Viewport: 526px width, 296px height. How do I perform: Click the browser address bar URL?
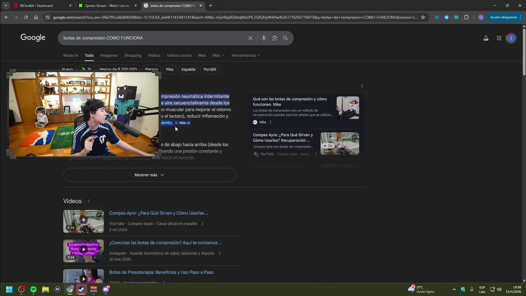234,17
